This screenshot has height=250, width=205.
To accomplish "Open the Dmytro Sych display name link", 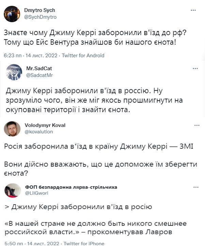I will (x=40, y=10).
